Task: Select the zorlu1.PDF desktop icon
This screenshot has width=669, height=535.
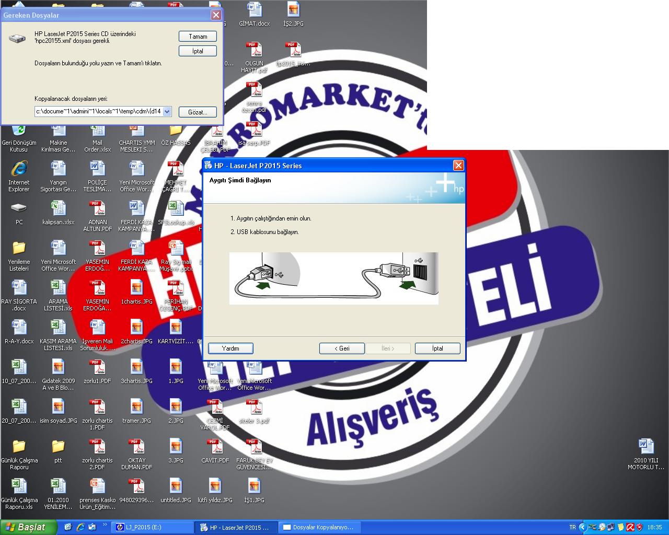Action: click(97, 367)
